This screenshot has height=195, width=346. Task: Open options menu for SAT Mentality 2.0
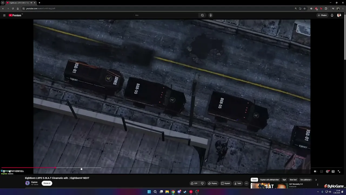(318, 185)
